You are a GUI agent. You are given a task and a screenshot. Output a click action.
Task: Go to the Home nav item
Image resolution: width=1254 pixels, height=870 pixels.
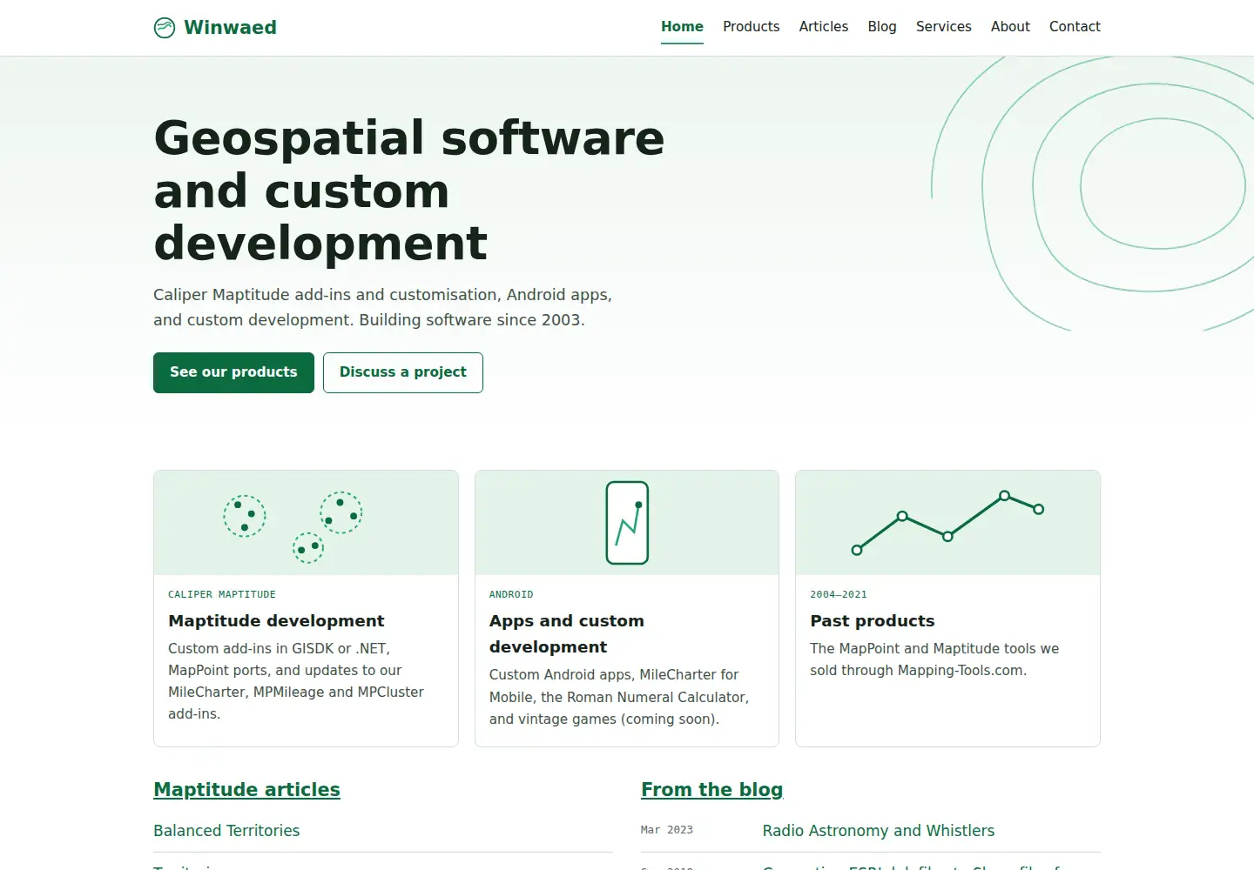click(x=682, y=27)
